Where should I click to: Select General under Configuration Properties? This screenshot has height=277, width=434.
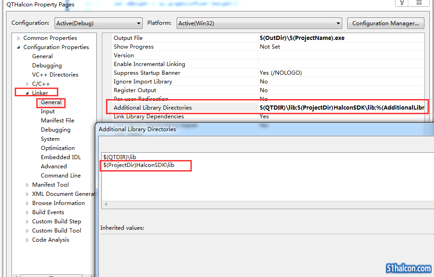pos(42,56)
